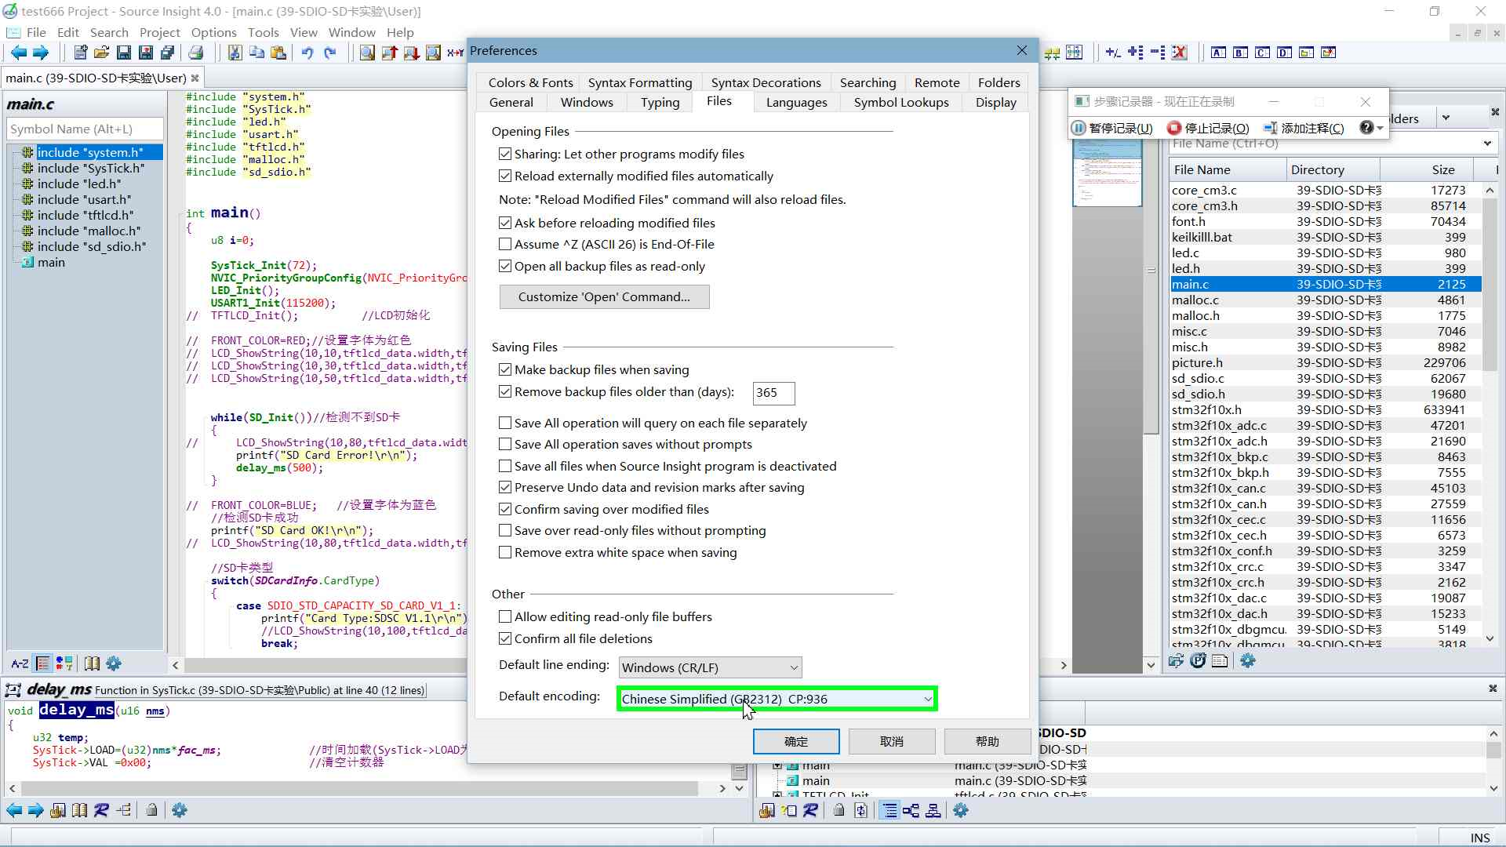Click the Search Forward red down-arrow icon
The height and width of the screenshot is (847, 1506).
(x=411, y=53)
